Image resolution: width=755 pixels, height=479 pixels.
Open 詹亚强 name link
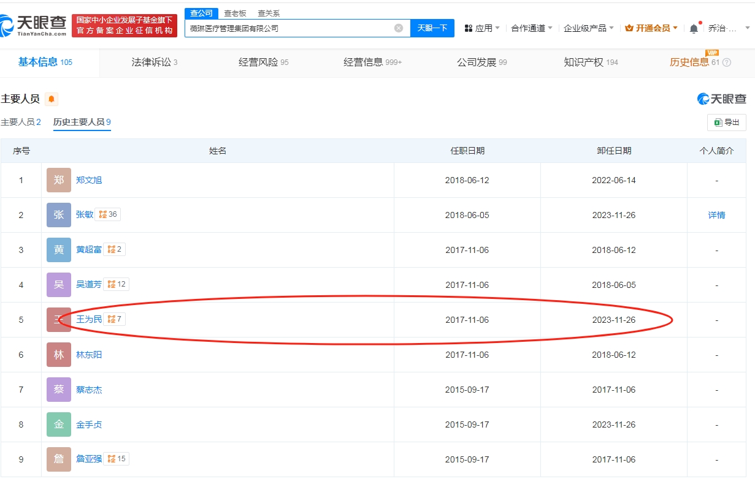(x=89, y=459)
